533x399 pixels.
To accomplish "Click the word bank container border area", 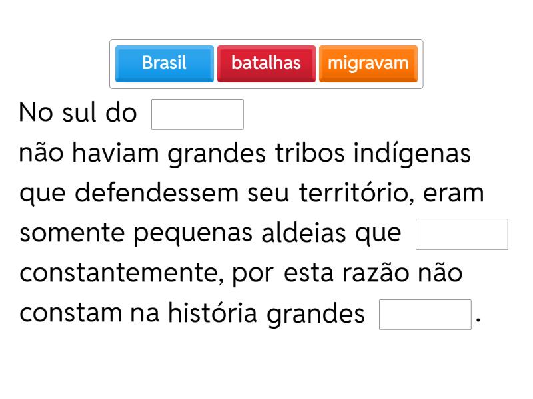I will (x=266, y=43).
